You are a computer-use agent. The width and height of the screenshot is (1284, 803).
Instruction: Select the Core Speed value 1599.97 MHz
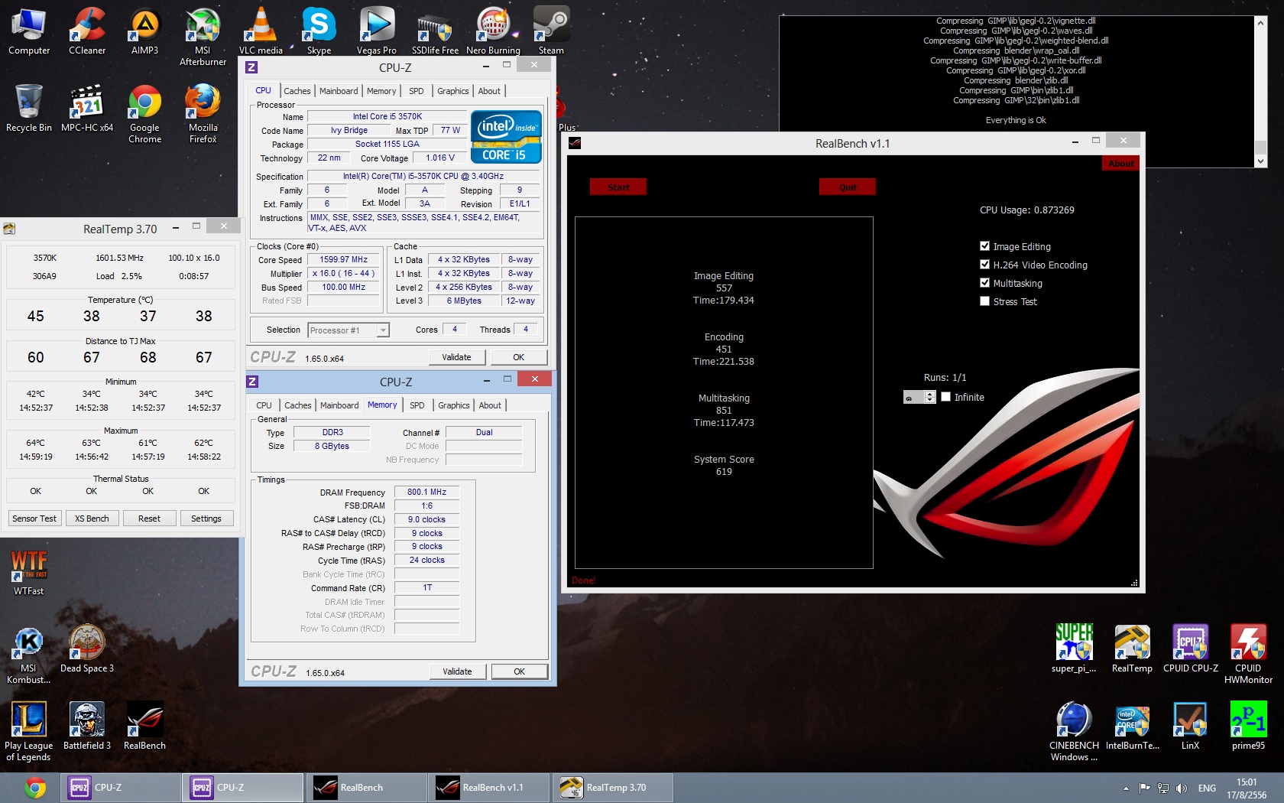tap(343, 259)
